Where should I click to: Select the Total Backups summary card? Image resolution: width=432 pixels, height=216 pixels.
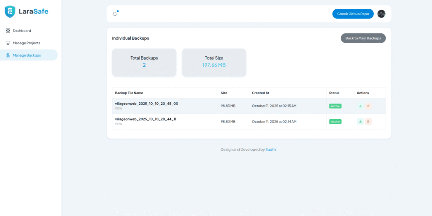click(144, 62)
